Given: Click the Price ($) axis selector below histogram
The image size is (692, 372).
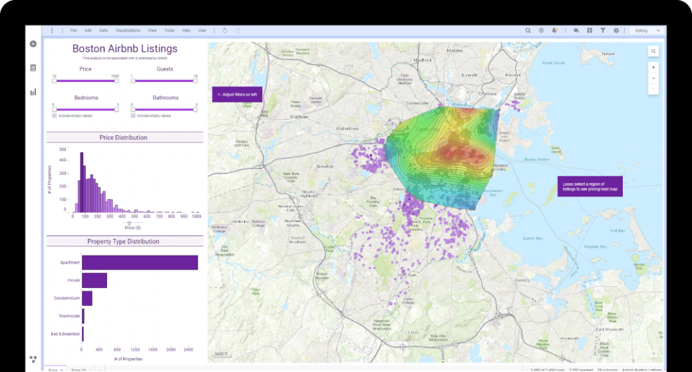Looking at the screenshot, I should [132, 228].
